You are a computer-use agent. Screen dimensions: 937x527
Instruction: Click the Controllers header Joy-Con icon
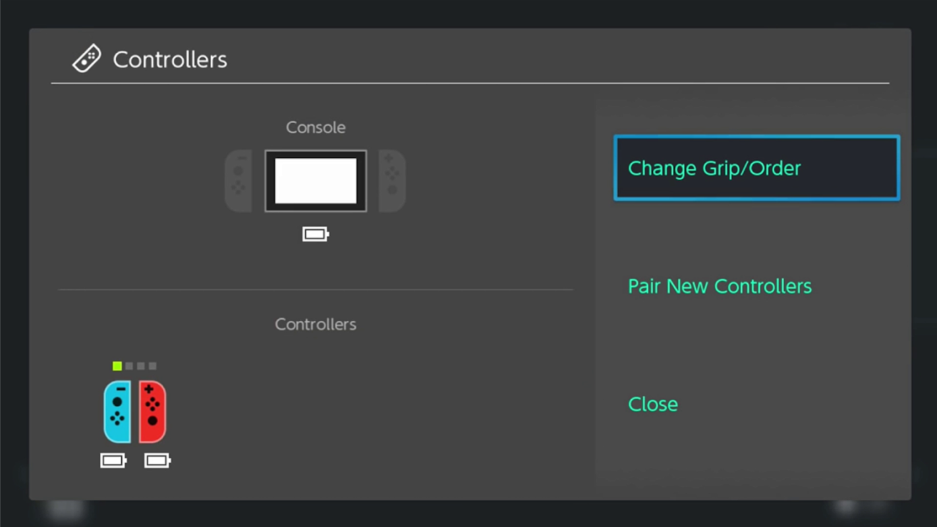coord(86,59)
